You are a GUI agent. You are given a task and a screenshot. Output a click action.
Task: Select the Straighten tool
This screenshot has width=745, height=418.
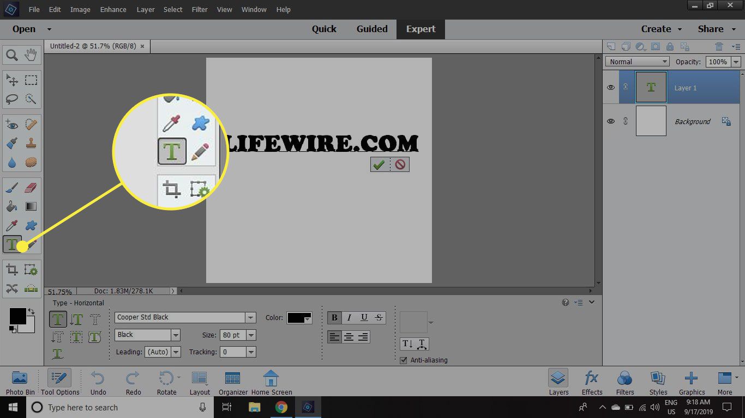point(31,288)
